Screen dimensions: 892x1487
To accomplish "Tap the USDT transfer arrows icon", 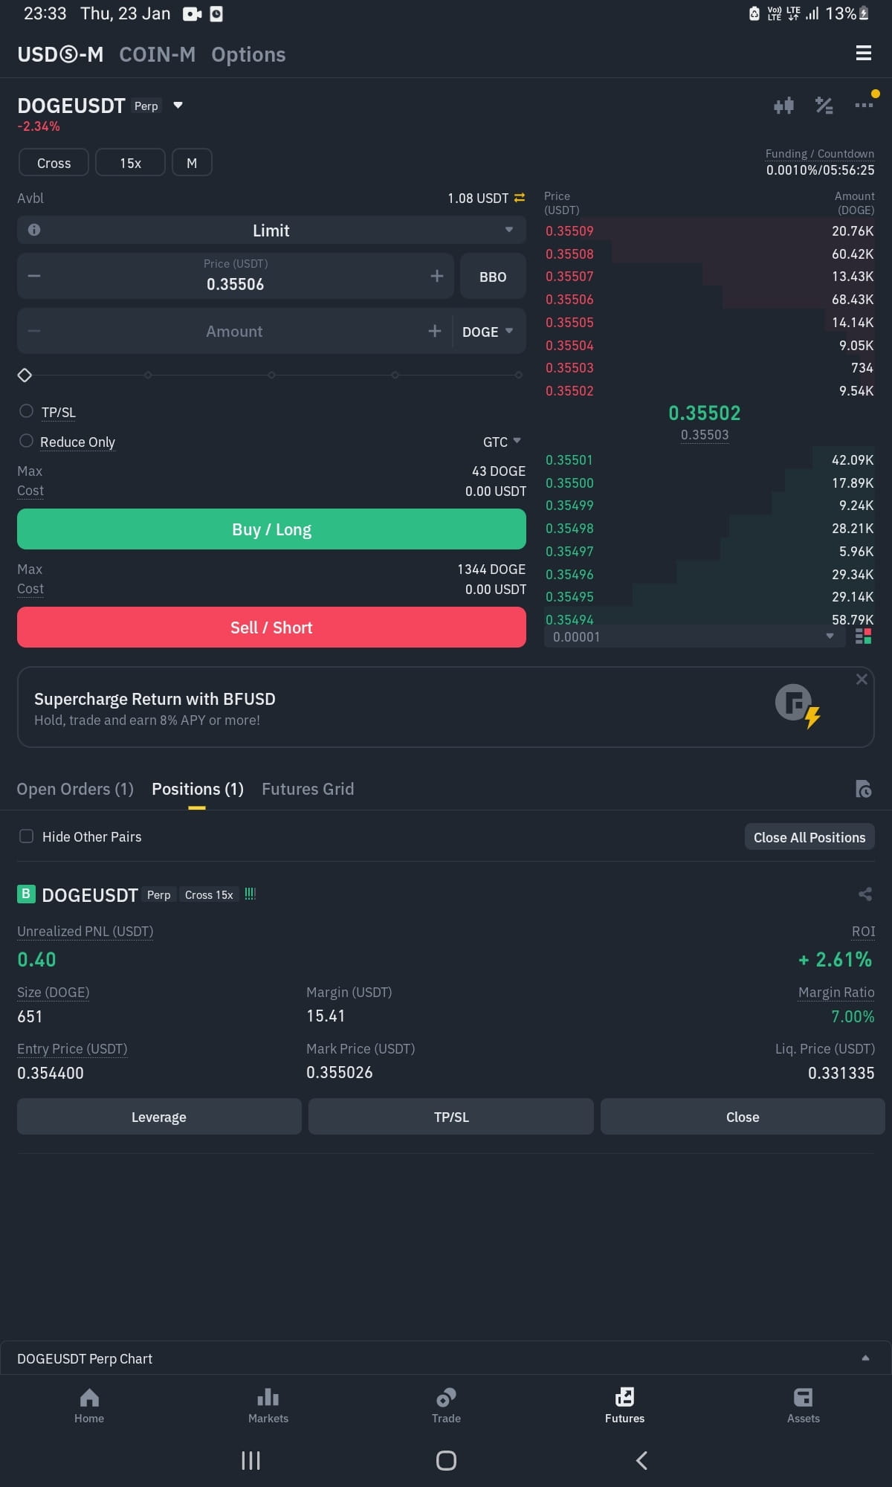I will (x=520, y=198).
